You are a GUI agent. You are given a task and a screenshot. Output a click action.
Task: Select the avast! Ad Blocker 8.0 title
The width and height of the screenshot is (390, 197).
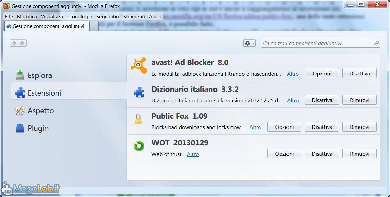pyautogui.click(x=190, y=62)
